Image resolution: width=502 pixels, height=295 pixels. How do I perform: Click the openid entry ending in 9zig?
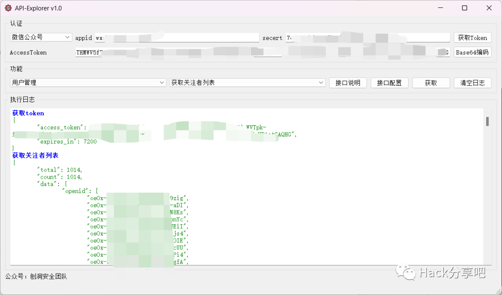[x=138, y=198]
